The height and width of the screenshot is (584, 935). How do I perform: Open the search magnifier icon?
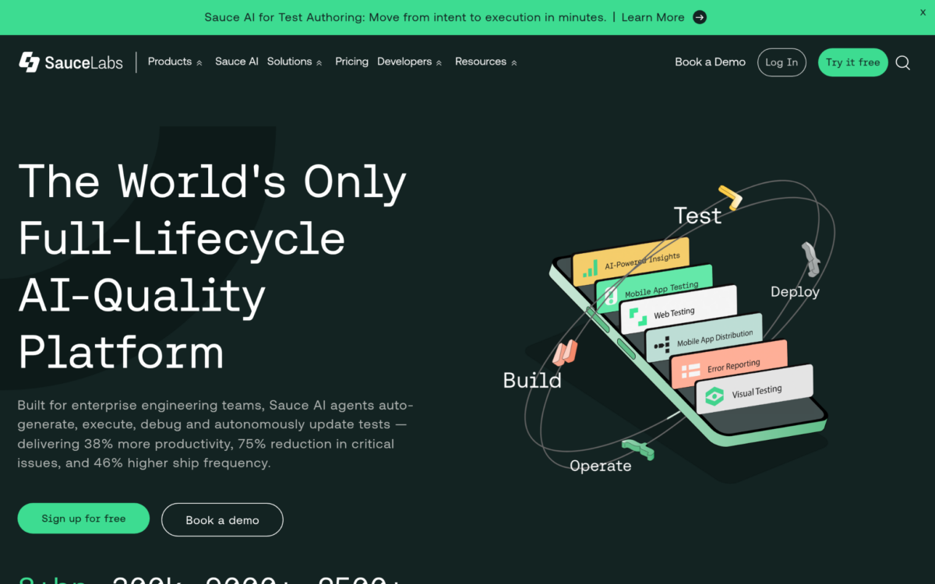coord(902,63)
